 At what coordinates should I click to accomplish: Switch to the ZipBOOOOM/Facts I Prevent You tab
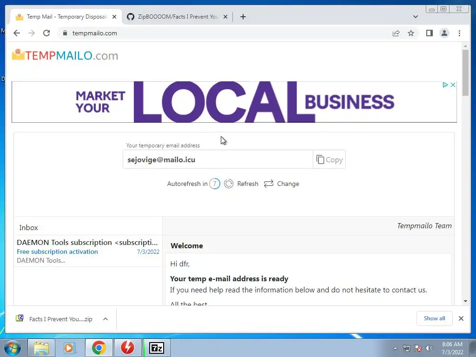point(178,17)
